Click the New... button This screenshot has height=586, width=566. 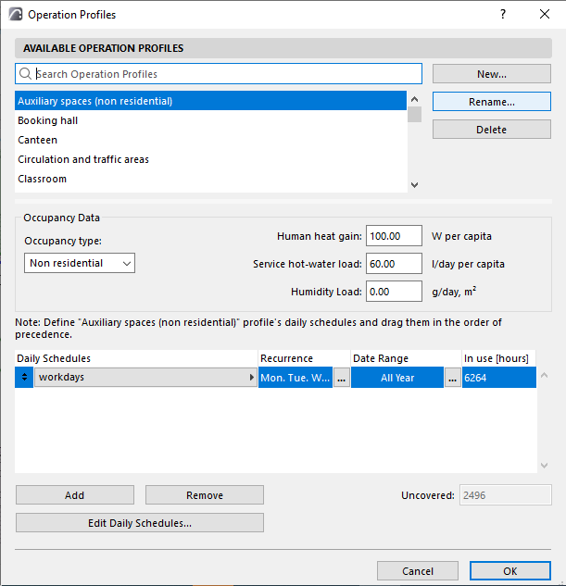pyautogui.click(x=492, y=74)
